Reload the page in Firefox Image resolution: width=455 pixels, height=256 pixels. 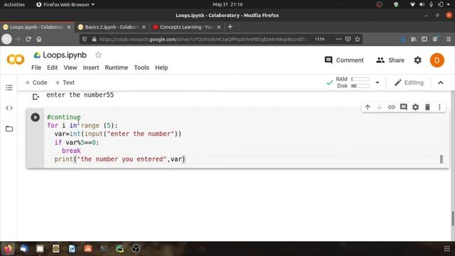point(28,39)
